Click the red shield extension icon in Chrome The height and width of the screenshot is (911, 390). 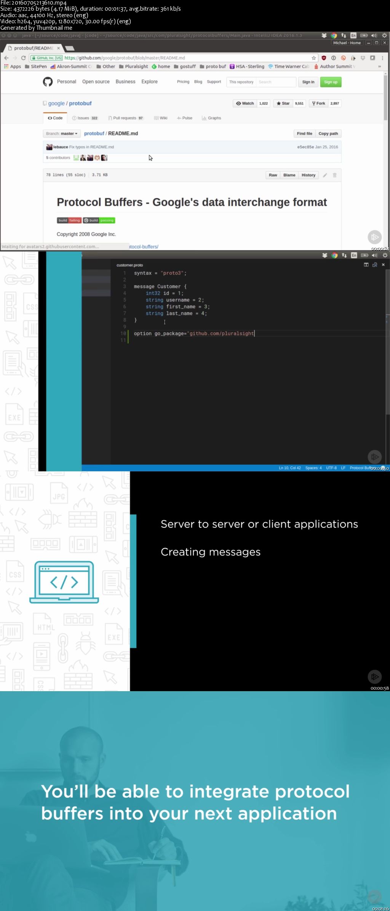[324, 58]
